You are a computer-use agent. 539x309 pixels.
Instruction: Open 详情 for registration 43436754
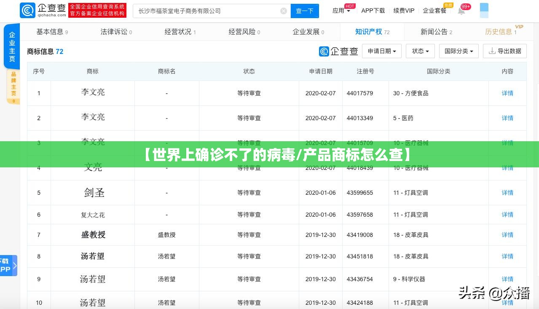point(507,279)
